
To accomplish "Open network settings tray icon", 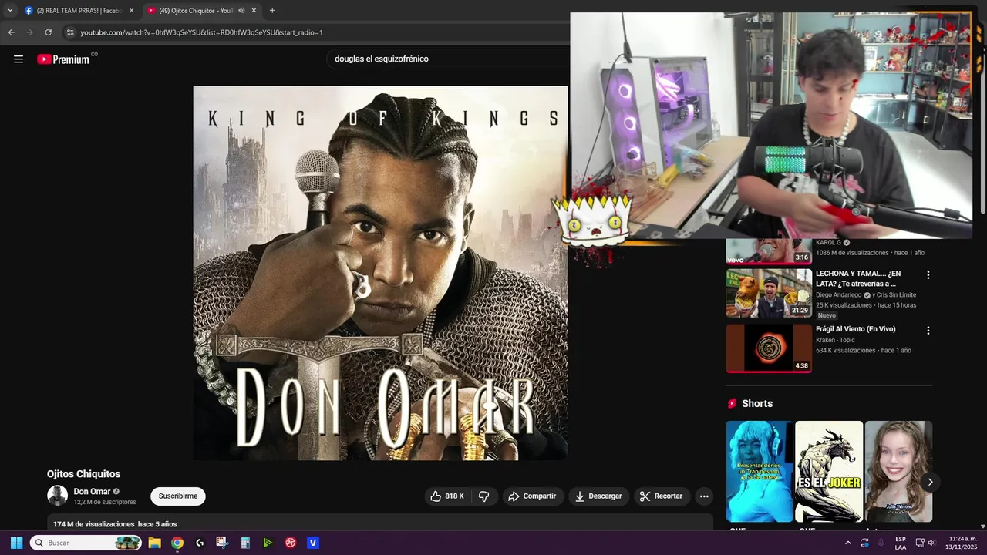I will (919, 543).
